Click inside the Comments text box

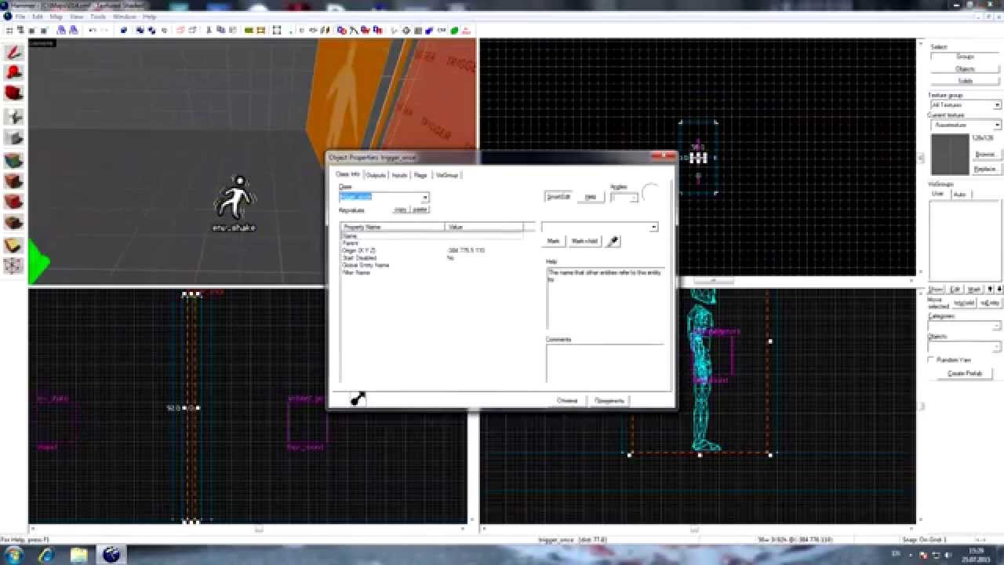[x=604, y=363]
